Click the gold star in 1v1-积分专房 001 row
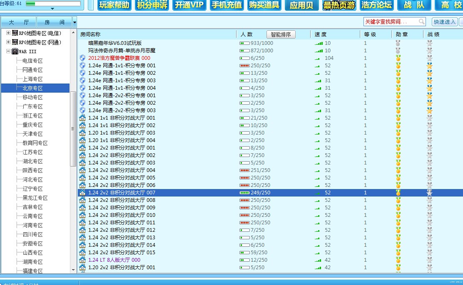 (x=429, y=65)
